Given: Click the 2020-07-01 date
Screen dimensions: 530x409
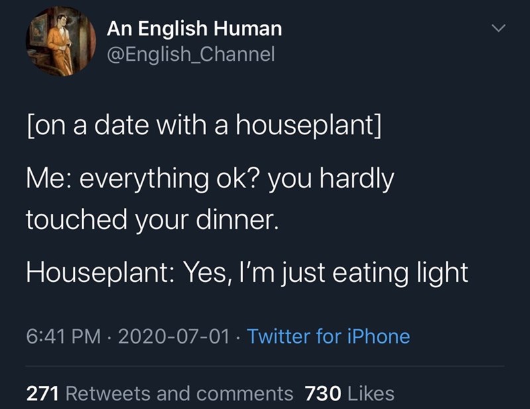Looking at the screenshot, I should [170, 336].
